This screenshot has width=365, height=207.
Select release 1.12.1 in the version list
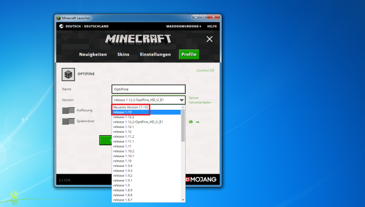point(147,127)
